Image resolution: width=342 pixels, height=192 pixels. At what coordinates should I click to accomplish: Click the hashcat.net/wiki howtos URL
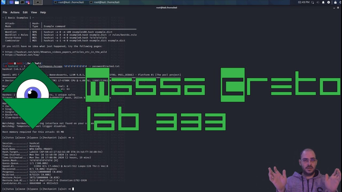point(56,52)
